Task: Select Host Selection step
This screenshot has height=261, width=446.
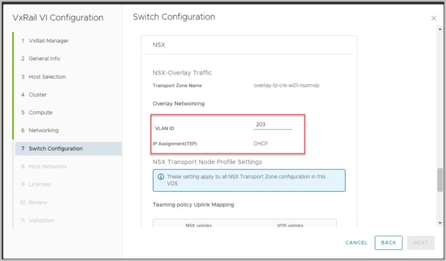Action: [47, 77]
